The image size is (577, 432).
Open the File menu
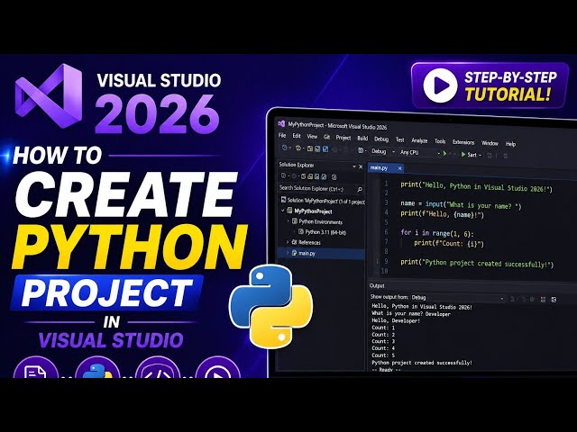pyautogui.click(x=282, y=136)
